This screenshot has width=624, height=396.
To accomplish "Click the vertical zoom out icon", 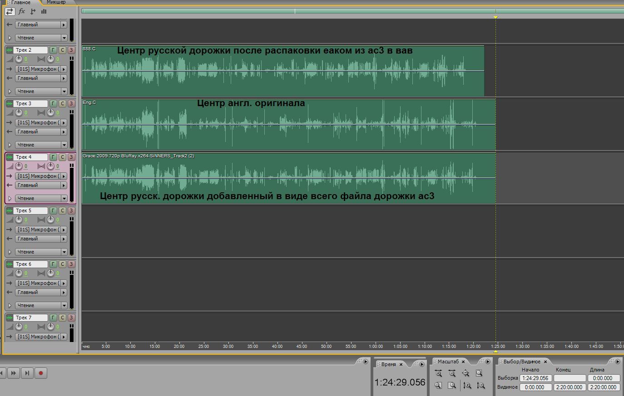I will point(481,385).
